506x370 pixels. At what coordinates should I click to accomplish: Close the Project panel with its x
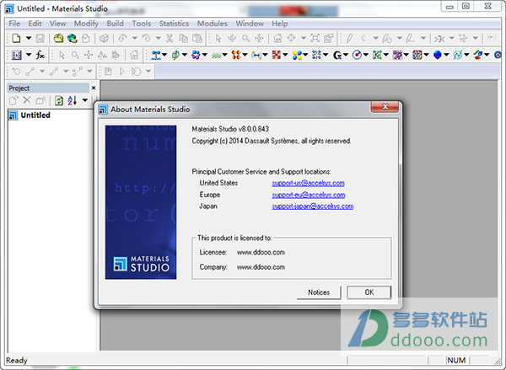[94, 88]
